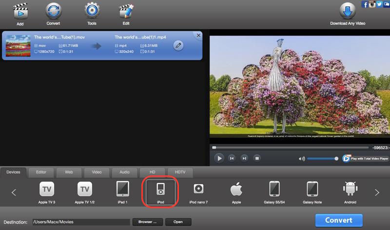Select the Galaxy S5/S4 preset

pyautogui.click(x=274, y=192)
